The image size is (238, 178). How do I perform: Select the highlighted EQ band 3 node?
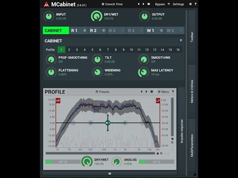108,123
